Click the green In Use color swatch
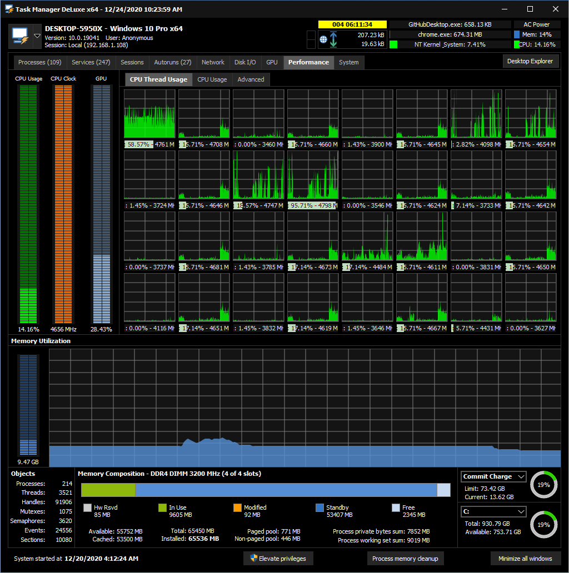 coord(162,507)
